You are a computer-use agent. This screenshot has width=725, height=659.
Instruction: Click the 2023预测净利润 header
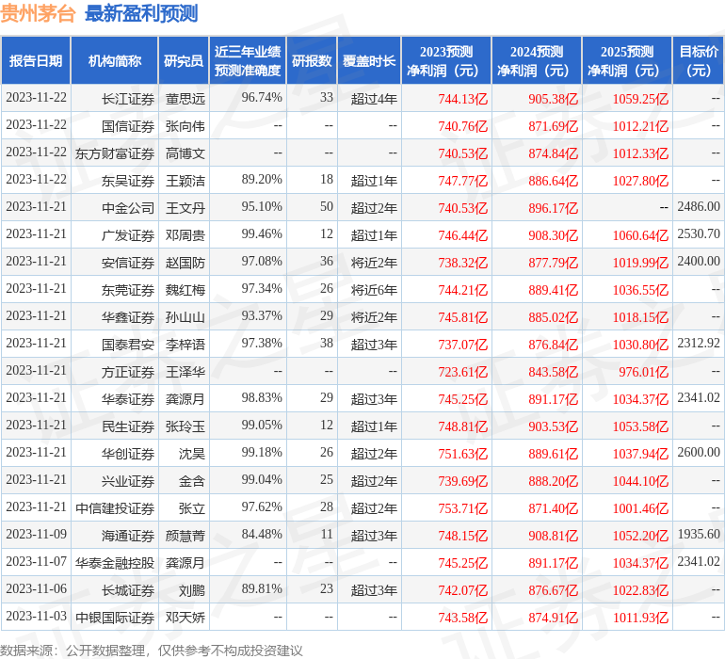(446, 60)
